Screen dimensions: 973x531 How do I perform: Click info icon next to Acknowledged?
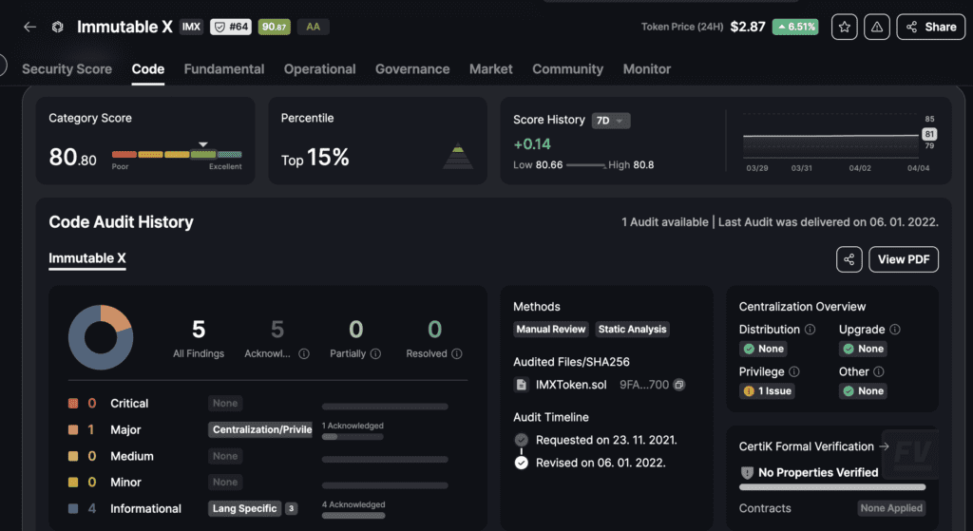[304, 353]
